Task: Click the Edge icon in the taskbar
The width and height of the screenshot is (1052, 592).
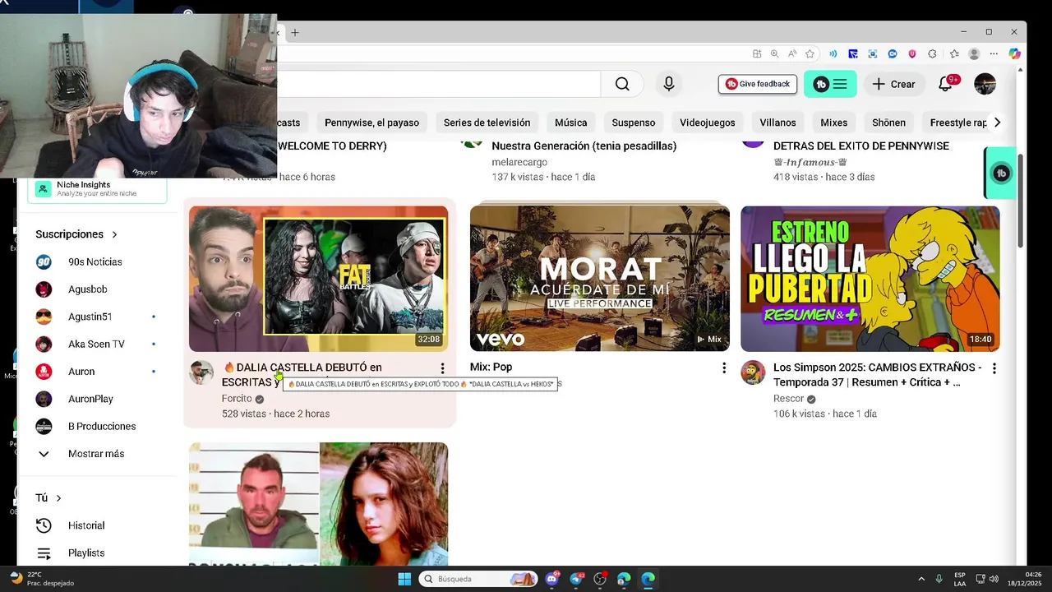Action: (x=648, y=579)
